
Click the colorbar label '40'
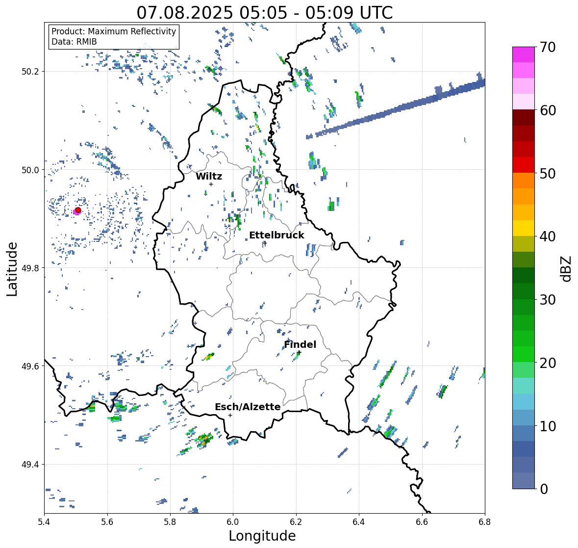click(548, 237)
